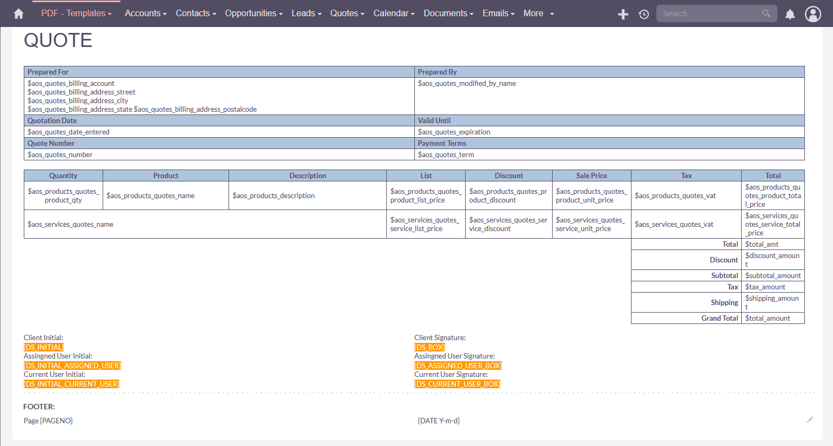Select the DS_CURRENT_USER_BOX signature placeholder
The image size is (833, 446).
pyautogui.click(x=457, y=384)
